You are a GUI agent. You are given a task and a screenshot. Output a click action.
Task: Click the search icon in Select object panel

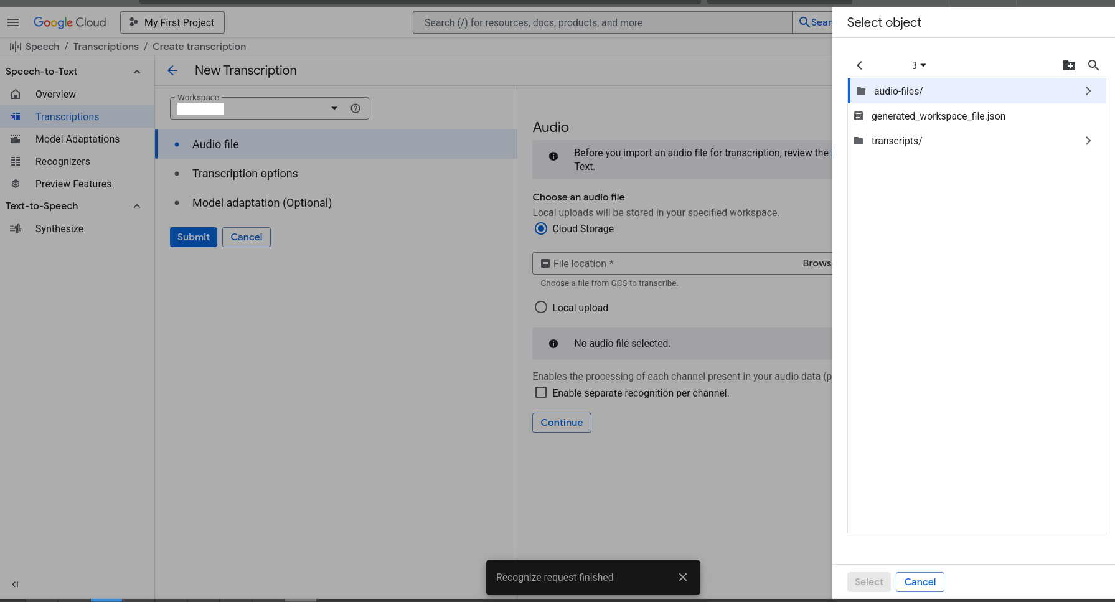click(x=1093, y=65)
